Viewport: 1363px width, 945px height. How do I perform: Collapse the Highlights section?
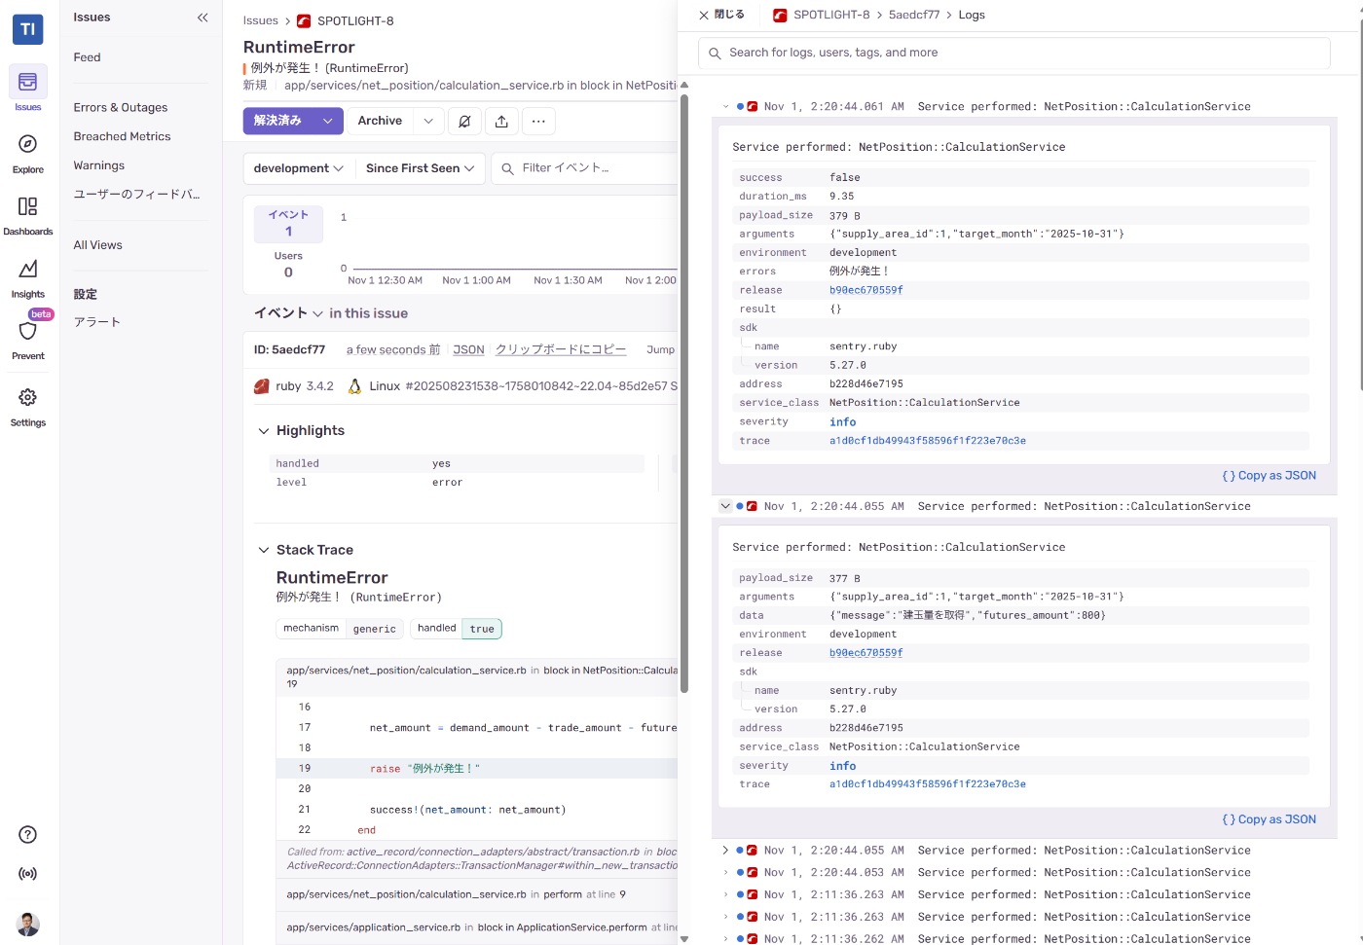(264, 430)
